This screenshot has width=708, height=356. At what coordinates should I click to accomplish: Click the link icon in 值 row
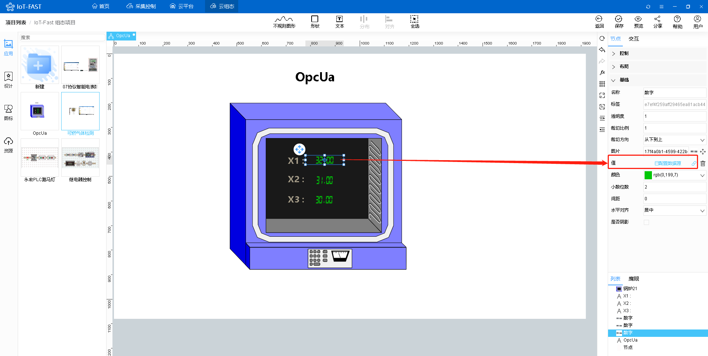coord(694,163)
